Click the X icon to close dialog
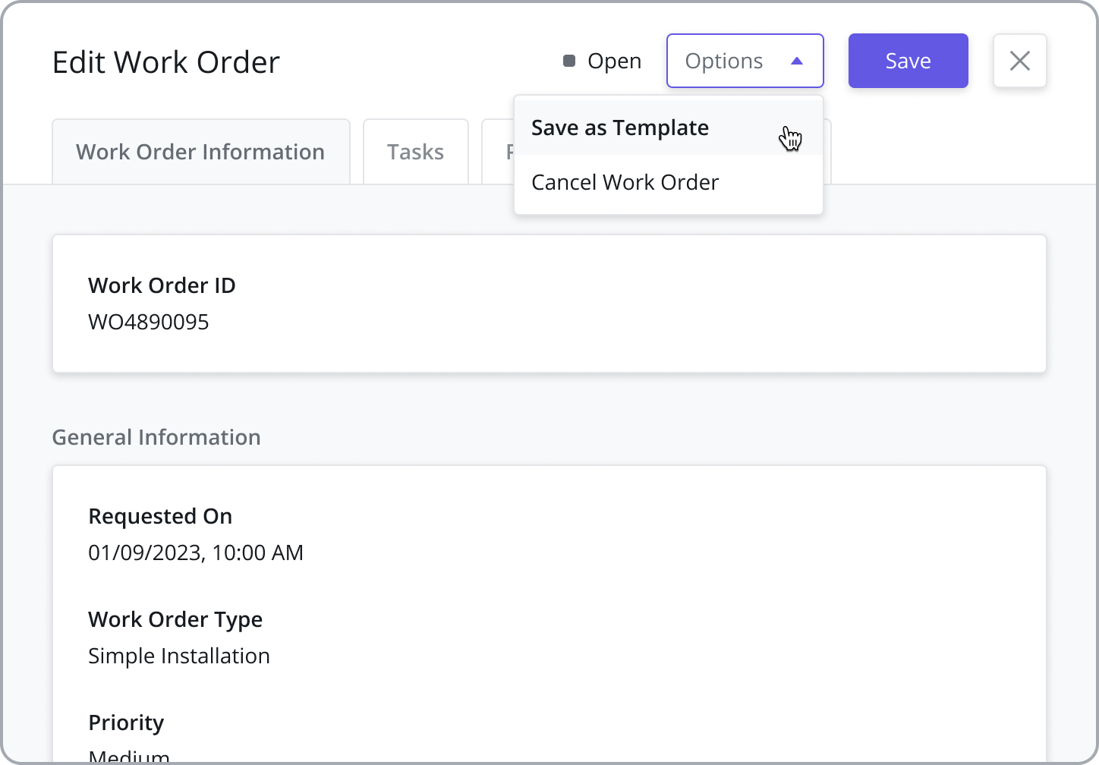Screen dimensions: 1099x765 (1019, 61)
